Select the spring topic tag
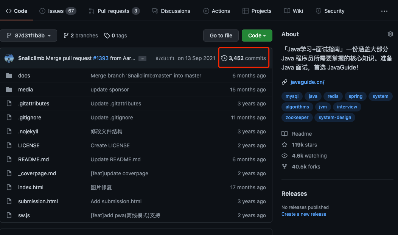This screenshot has width=398, height=235. (x=355, y=96)
